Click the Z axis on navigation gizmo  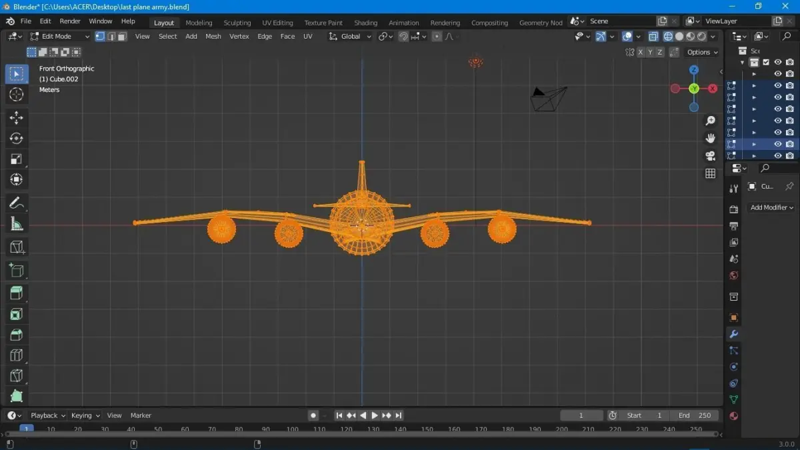click(x=694, y=70)
